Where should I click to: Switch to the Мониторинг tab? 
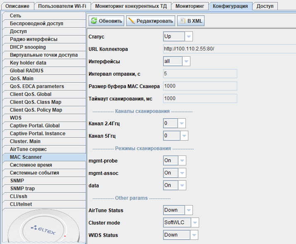(x=190, y=6)
